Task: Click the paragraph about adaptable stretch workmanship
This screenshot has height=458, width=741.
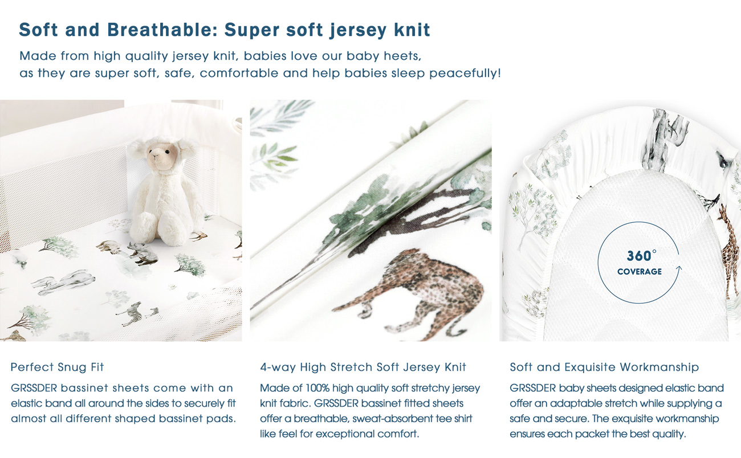Action: [x=617, y=411]
